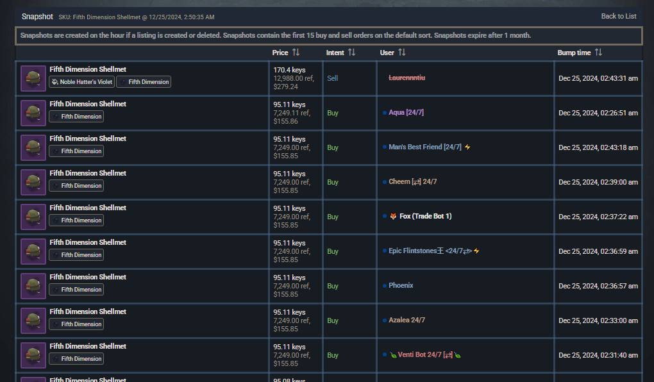Click the SKU: Fifth Dimension Shellmet timestamp text
Image resolution: width=654 pixels, height=382 pixels.
[137, 17]
